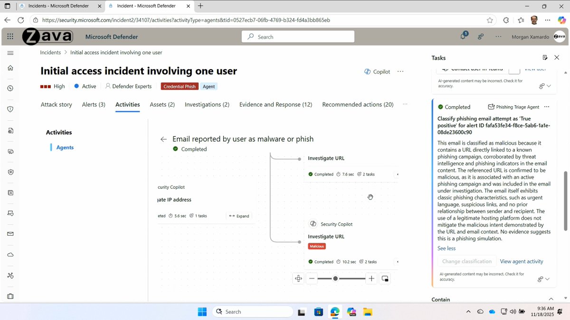The image size is (570, 320).
Task: Focus the Defender search box
Action: pyautogui.click(x=298, y=37)
